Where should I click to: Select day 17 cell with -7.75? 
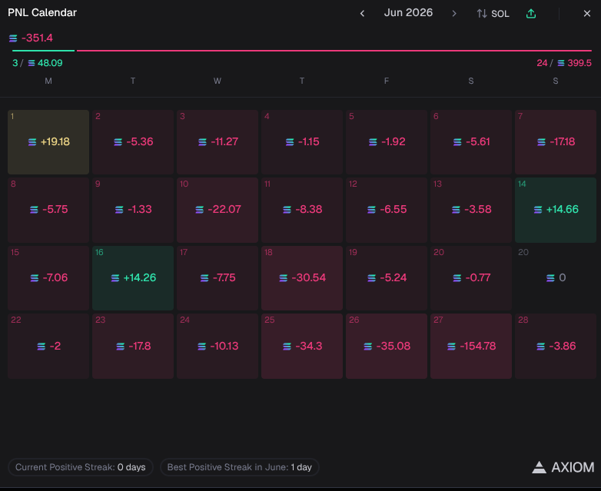pos(217,278)
